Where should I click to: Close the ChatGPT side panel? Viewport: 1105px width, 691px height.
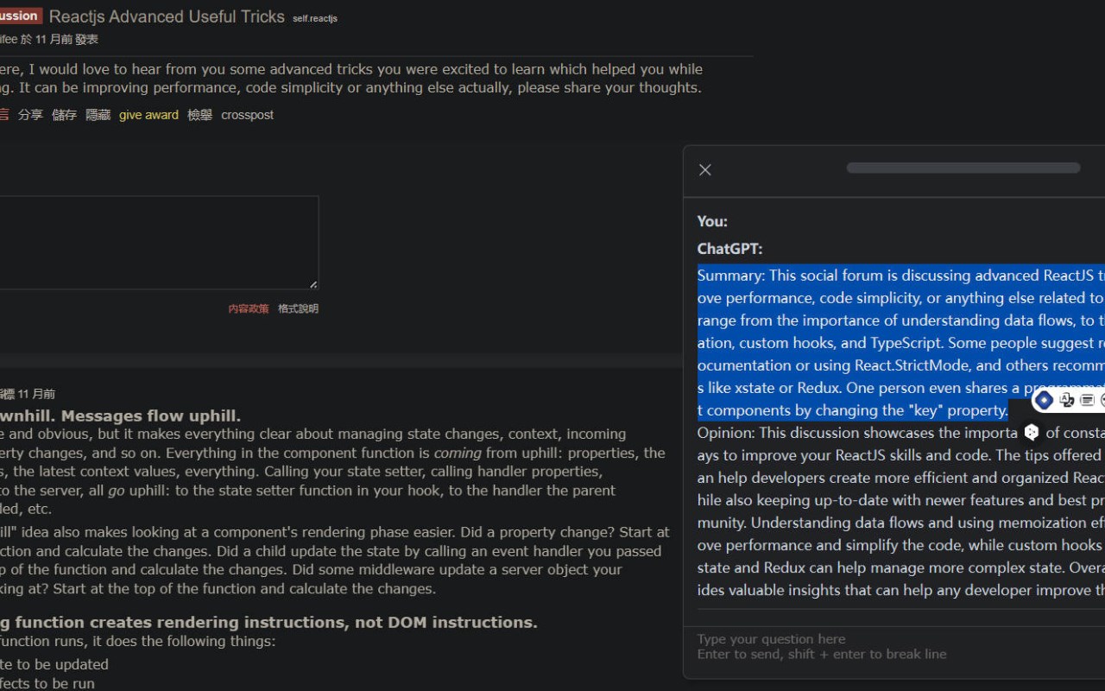tap(705, 170)
